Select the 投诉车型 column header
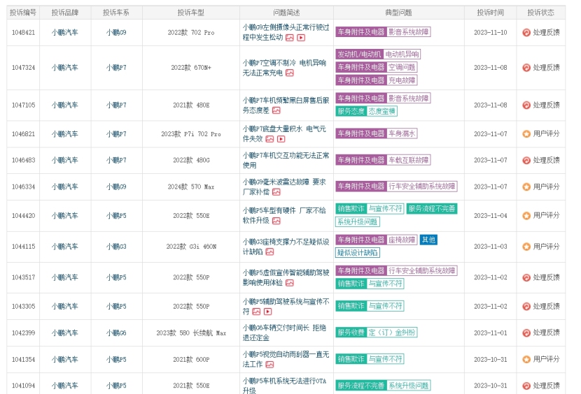This screenshot has width=581, height=394. pos(191,13)
